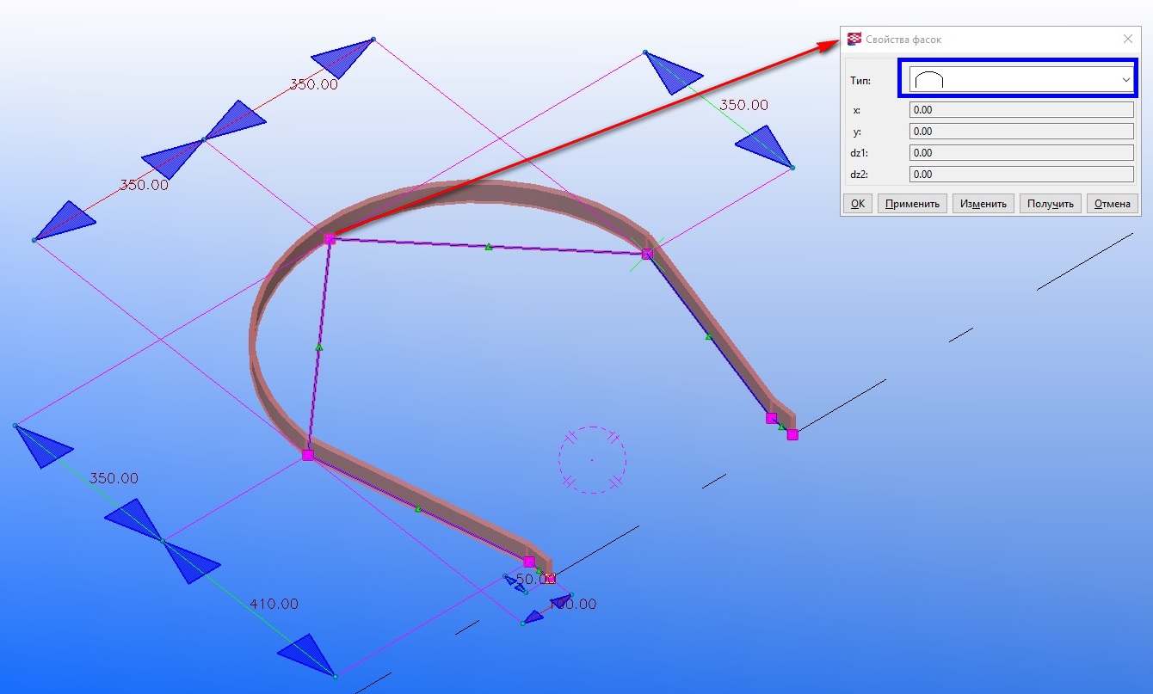The image size is (1153, 694).
Task: Cancel with the Отмена button
Action: click(x=1113, y=204)
